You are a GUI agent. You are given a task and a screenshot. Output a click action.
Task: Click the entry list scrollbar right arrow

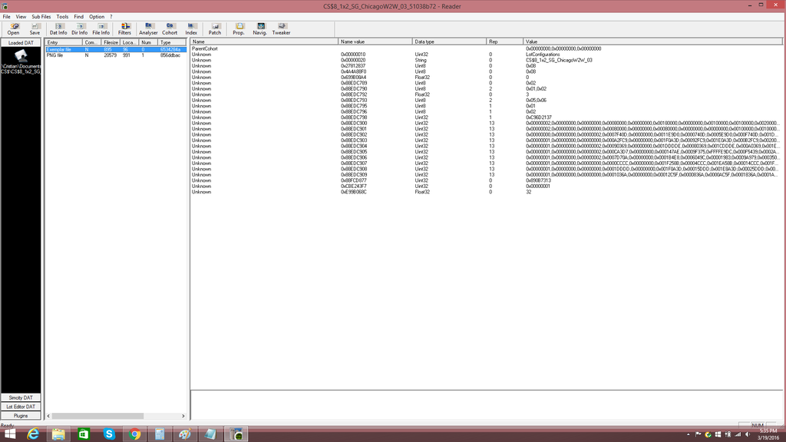point(183,416)
